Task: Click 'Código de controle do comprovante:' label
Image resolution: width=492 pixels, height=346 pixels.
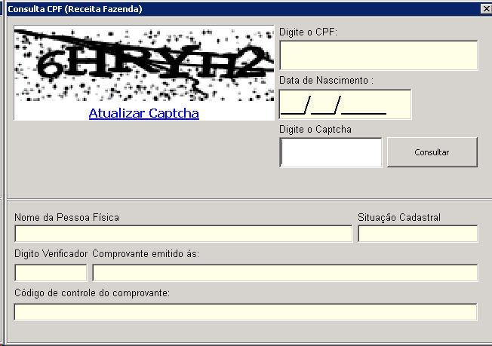Action: click(x=92, y=292)
